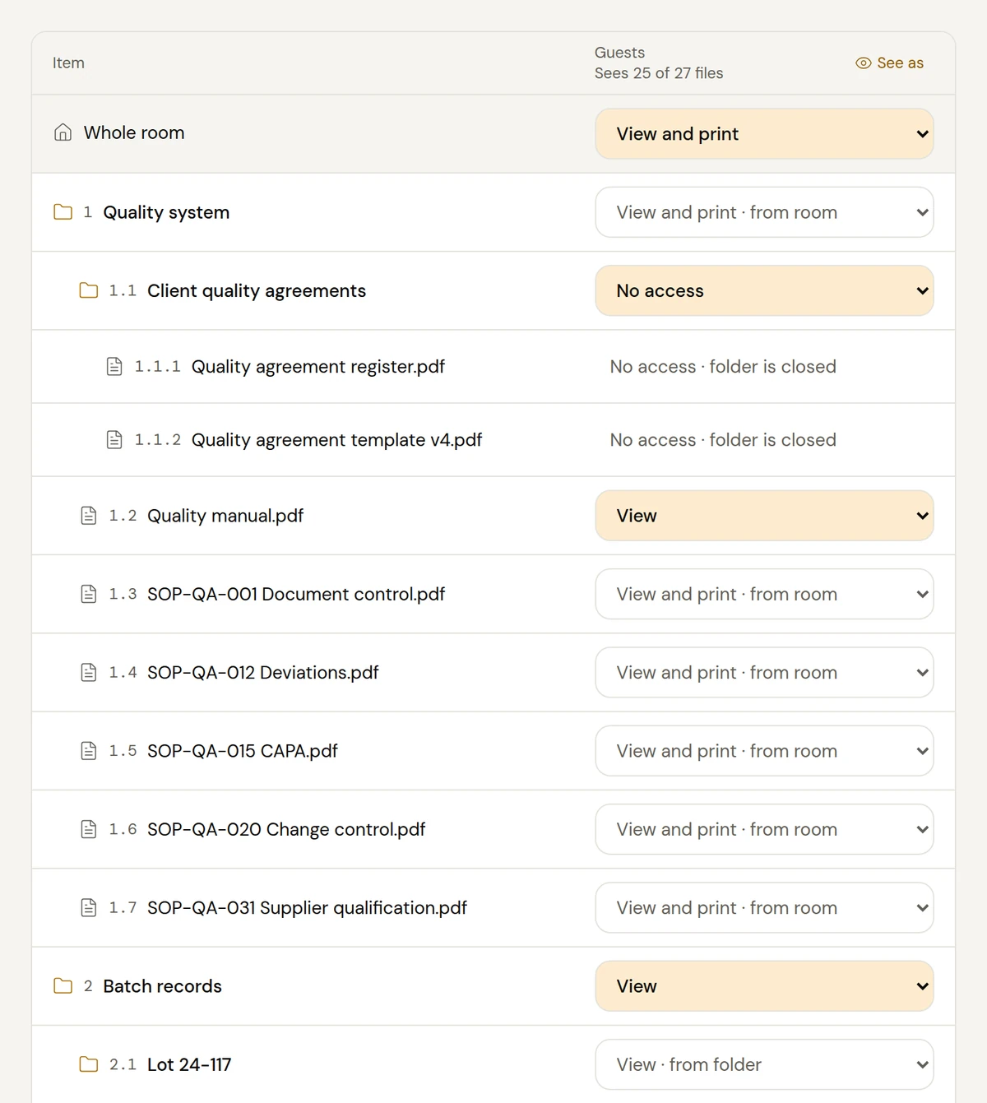Select the Client quality agreements folder name

click(257, 290)
